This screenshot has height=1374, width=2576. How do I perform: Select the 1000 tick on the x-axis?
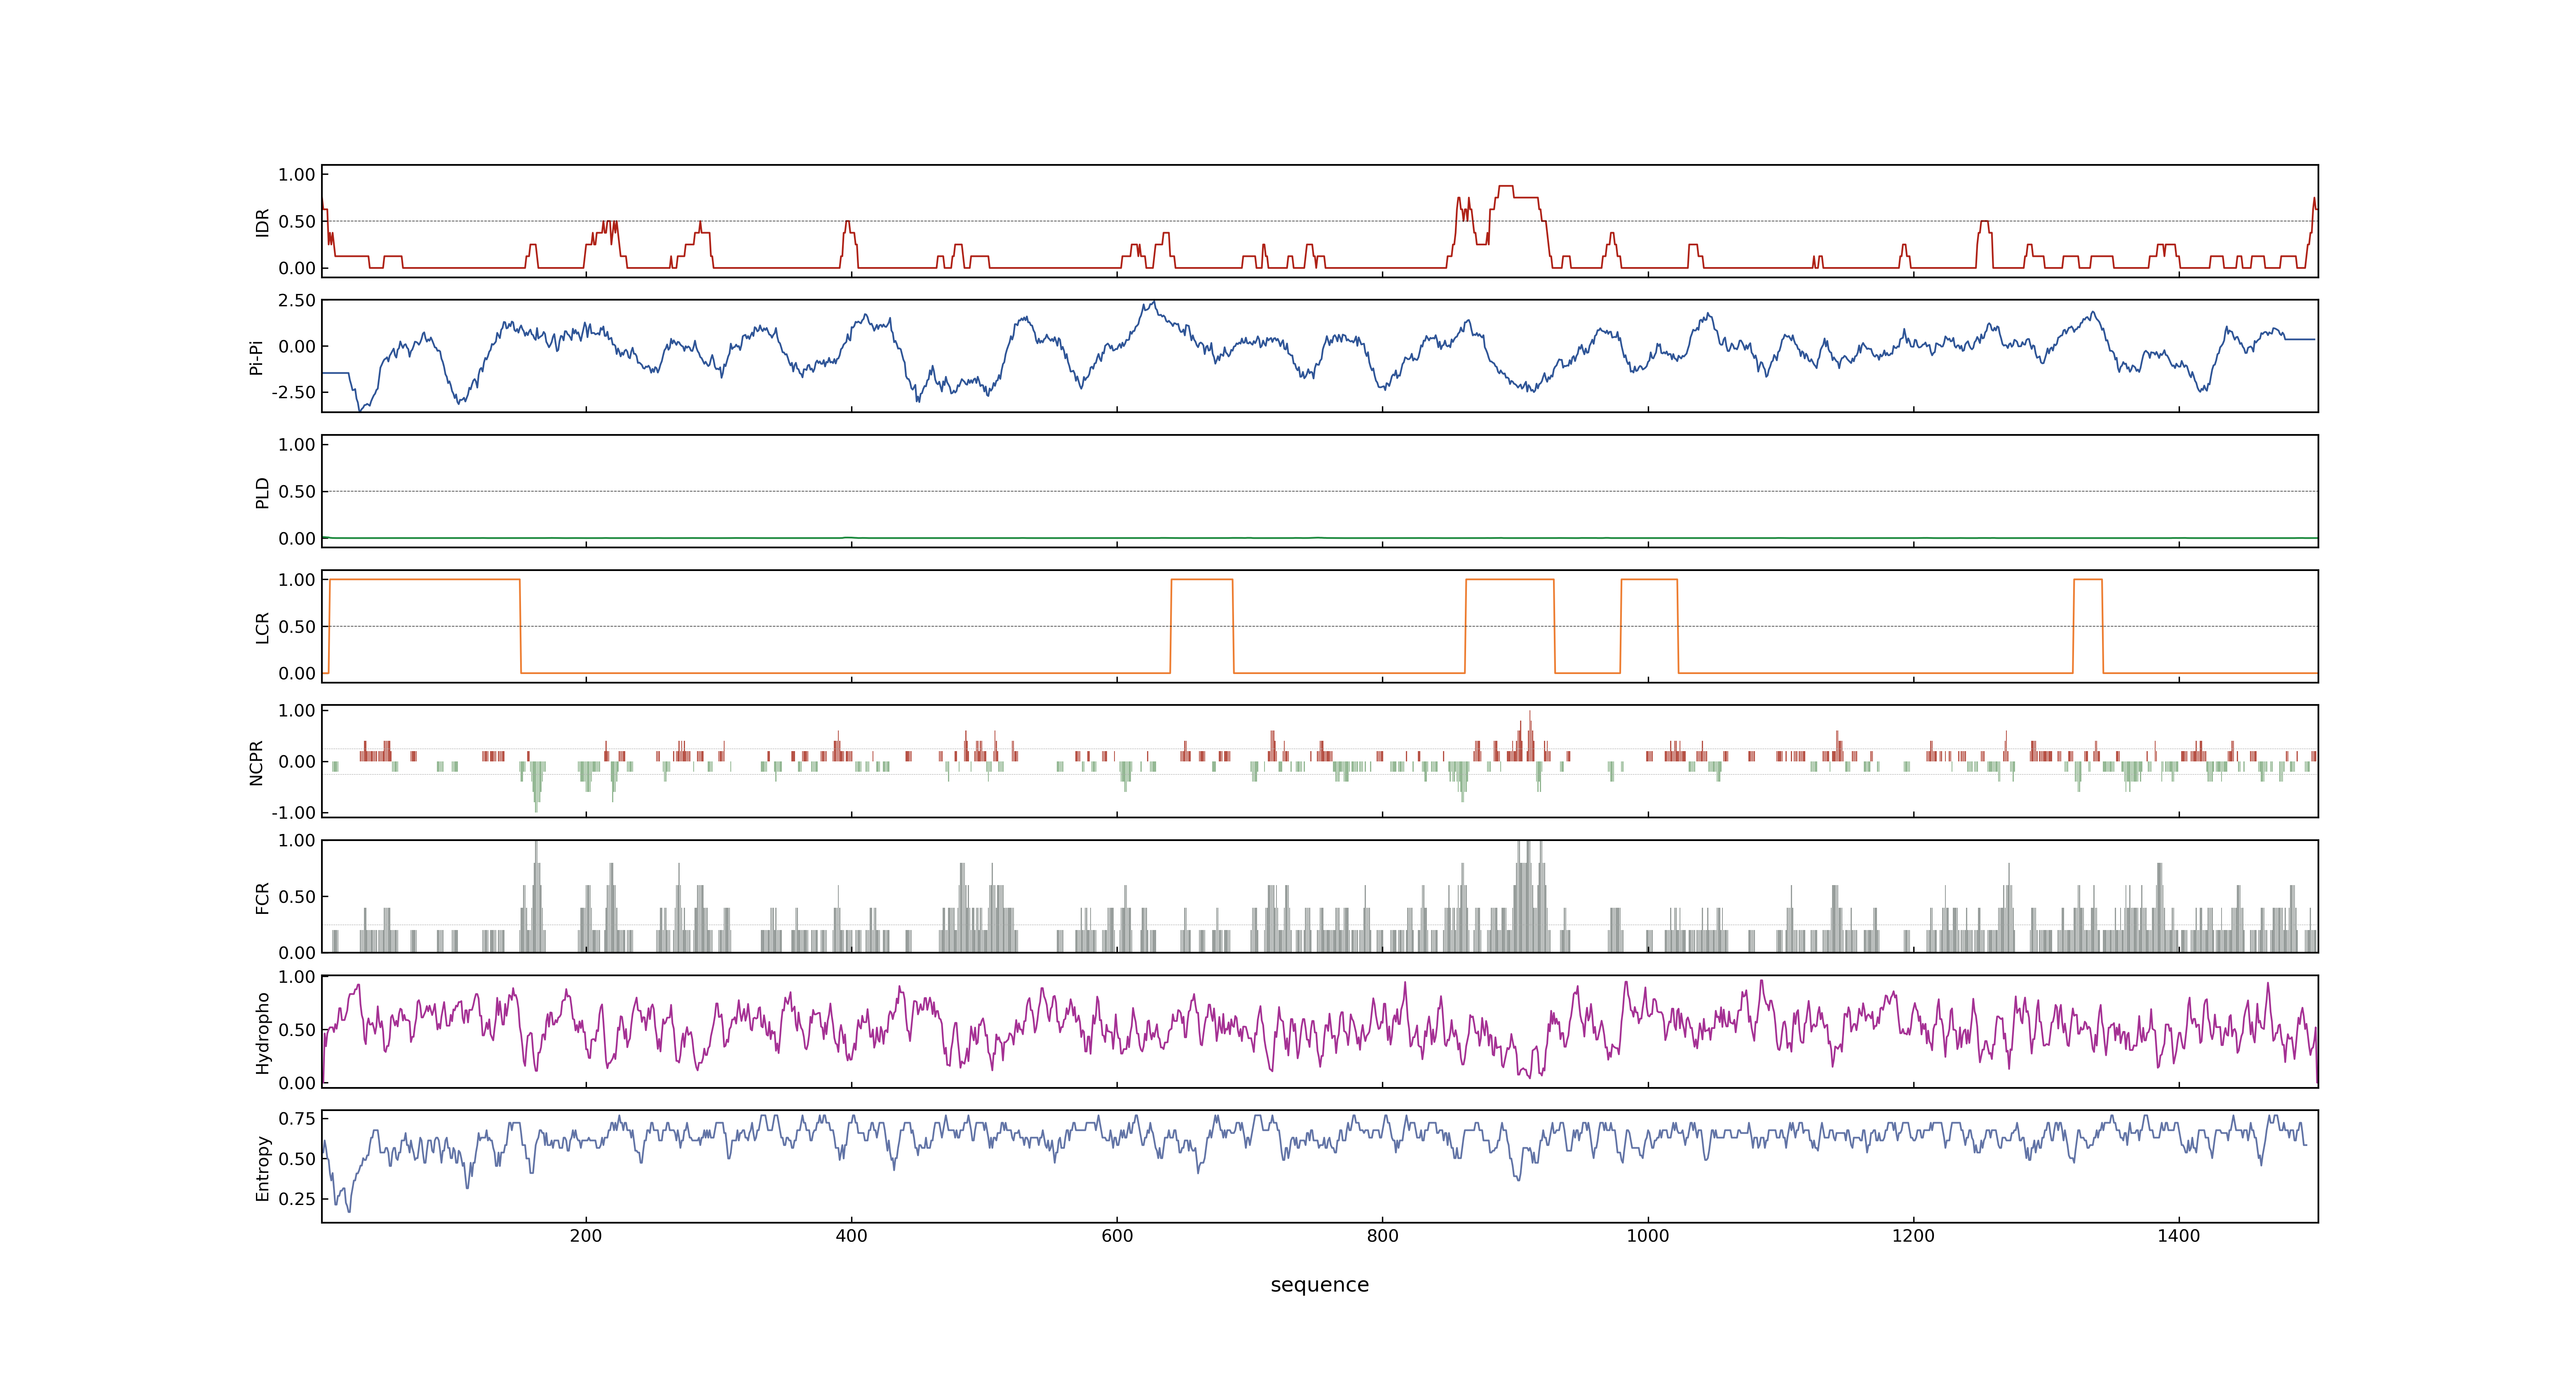pos(1648,1236)
